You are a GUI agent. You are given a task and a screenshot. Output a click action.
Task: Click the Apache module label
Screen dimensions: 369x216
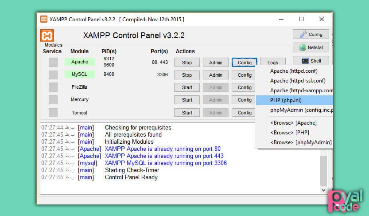[x=80, y=62]
